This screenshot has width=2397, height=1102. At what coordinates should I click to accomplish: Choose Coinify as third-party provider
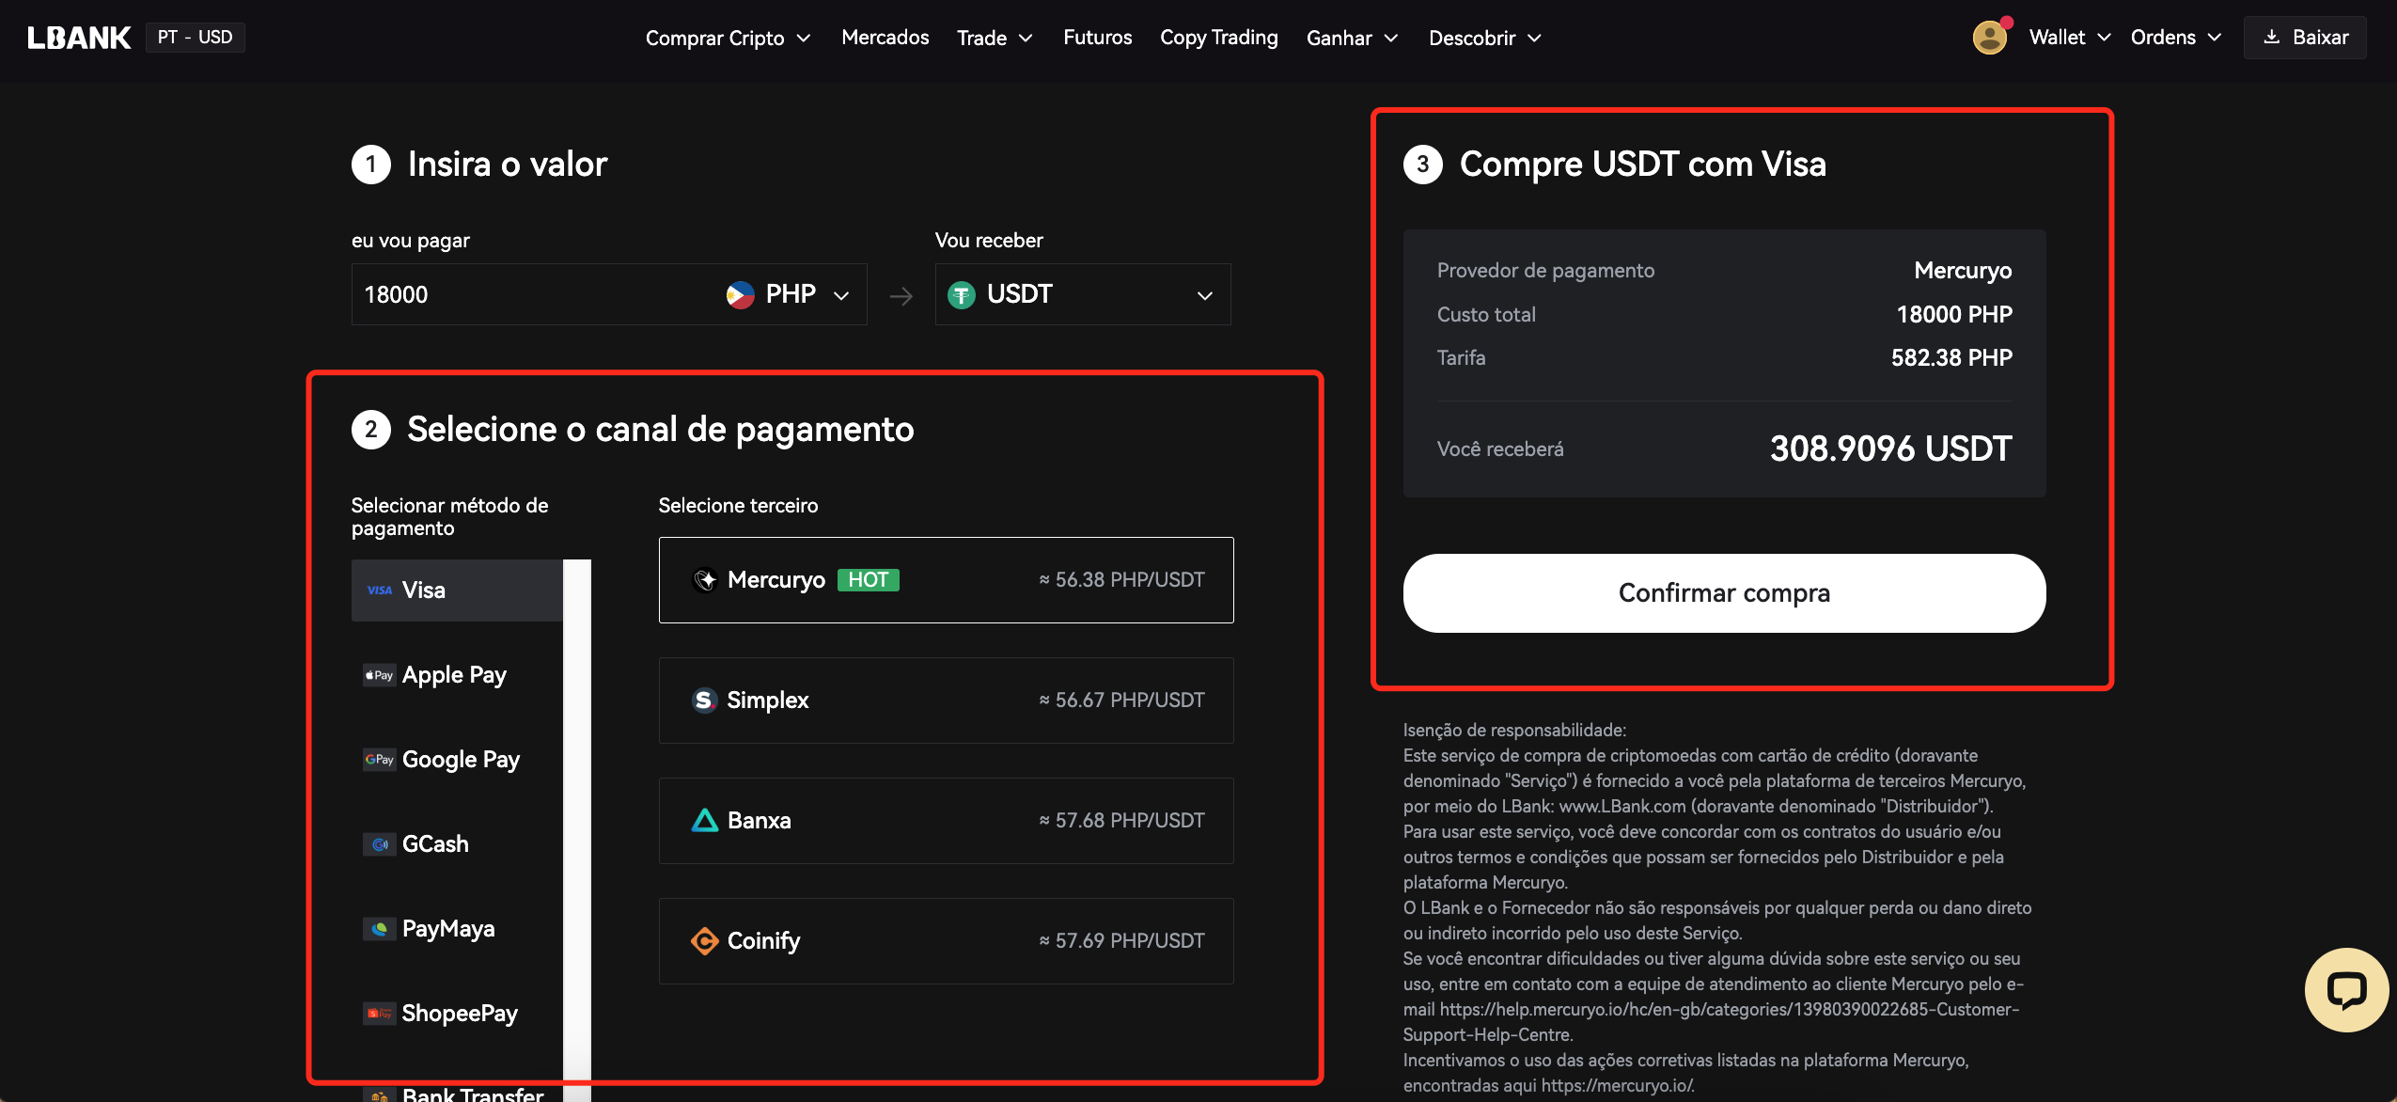pos(946,941)
